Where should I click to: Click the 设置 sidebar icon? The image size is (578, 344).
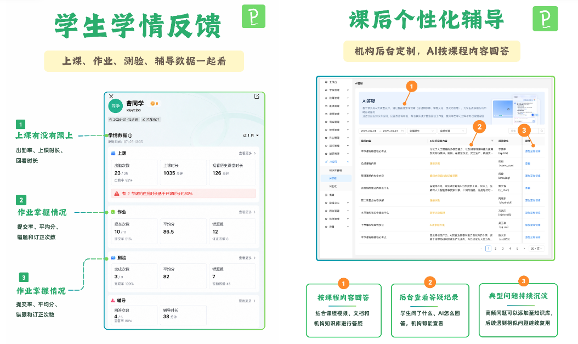pyautogui.click(x=326, y=227)
